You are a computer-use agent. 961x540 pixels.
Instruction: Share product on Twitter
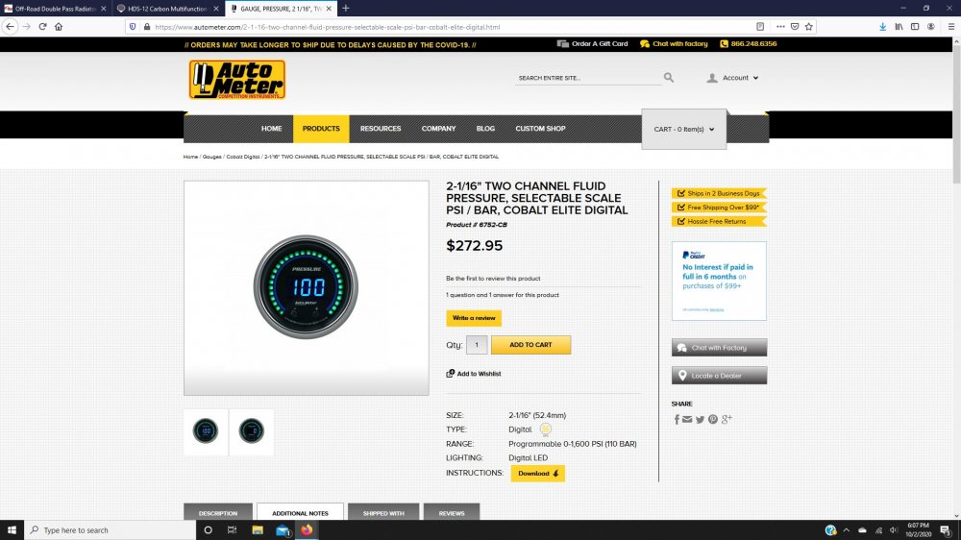[x=700, y=419]
